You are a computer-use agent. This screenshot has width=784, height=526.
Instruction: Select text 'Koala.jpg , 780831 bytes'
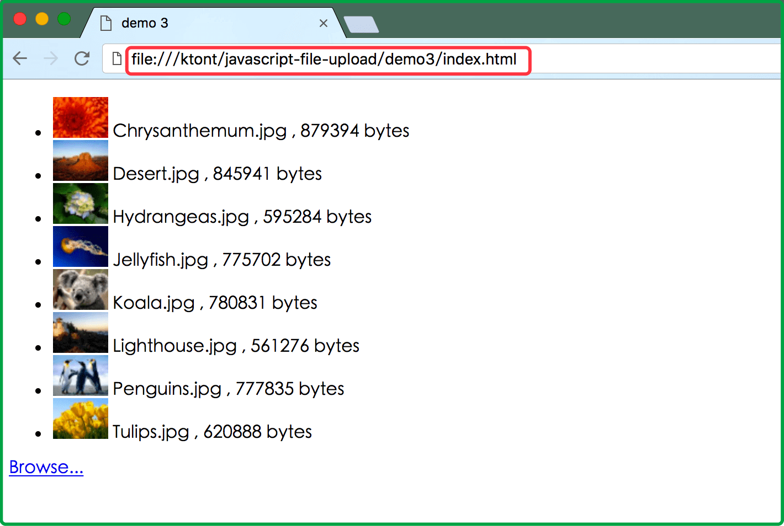pos(215,303)
